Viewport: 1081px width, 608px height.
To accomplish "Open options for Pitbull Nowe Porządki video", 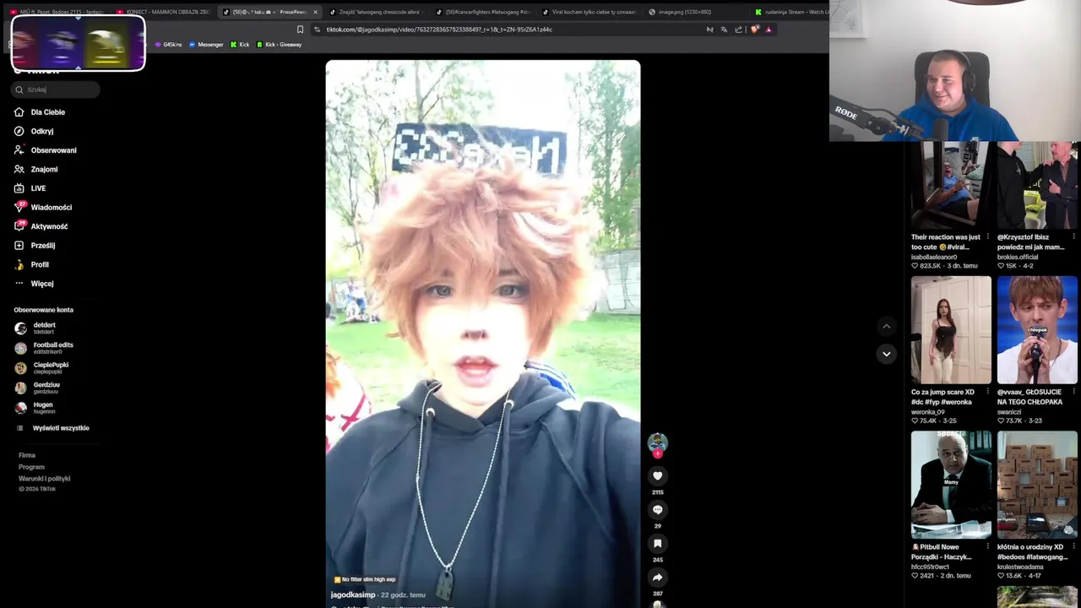I will (988, 547).
